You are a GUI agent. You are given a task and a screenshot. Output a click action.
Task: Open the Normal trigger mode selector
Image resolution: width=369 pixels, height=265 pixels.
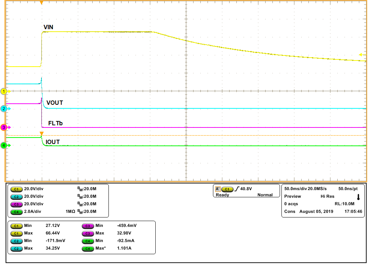[265, 195]
